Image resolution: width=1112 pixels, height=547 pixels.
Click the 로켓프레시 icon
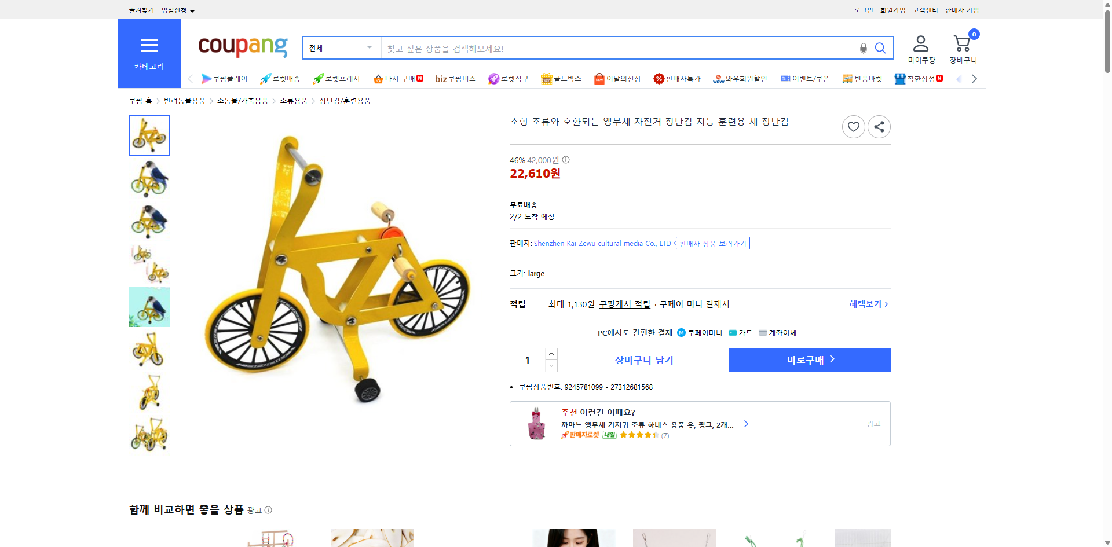317,78
